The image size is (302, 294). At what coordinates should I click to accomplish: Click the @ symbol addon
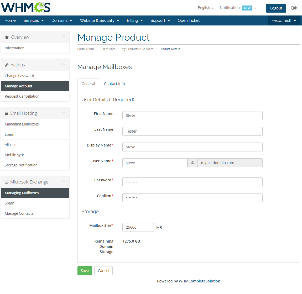[192, 163]
